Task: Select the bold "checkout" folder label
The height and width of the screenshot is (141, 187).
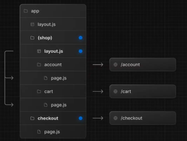Action: (48, 118)
